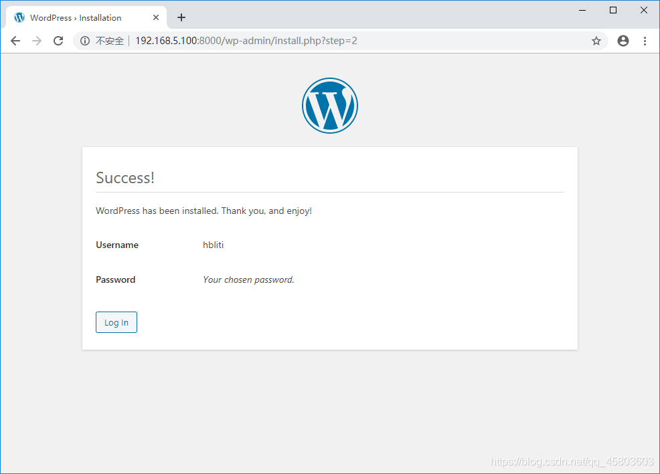
Task: Open the Chrome three-dot menu
Action: point(645,41)
